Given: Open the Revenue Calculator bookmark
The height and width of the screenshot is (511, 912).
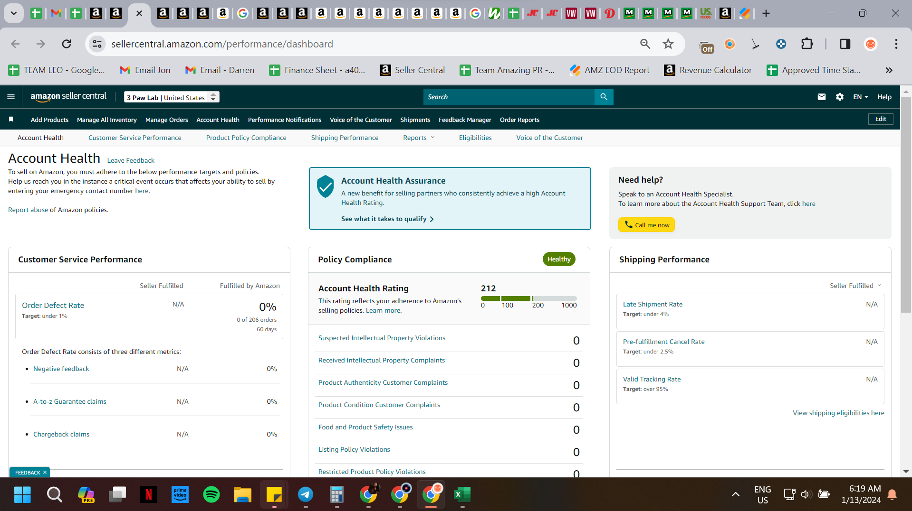Looking at the screenshot, I should pos(708,70).
